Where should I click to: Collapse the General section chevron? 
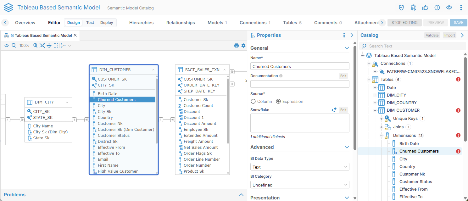pyautogui.click(x=347, y=48)
